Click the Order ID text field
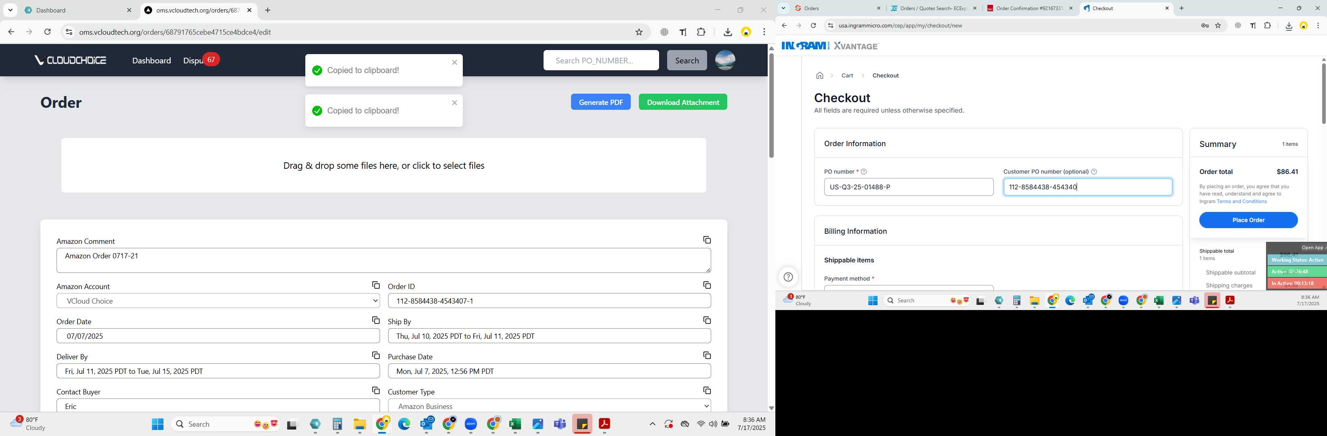This screenshot has width=1327, height=436. tap(549, 301)
